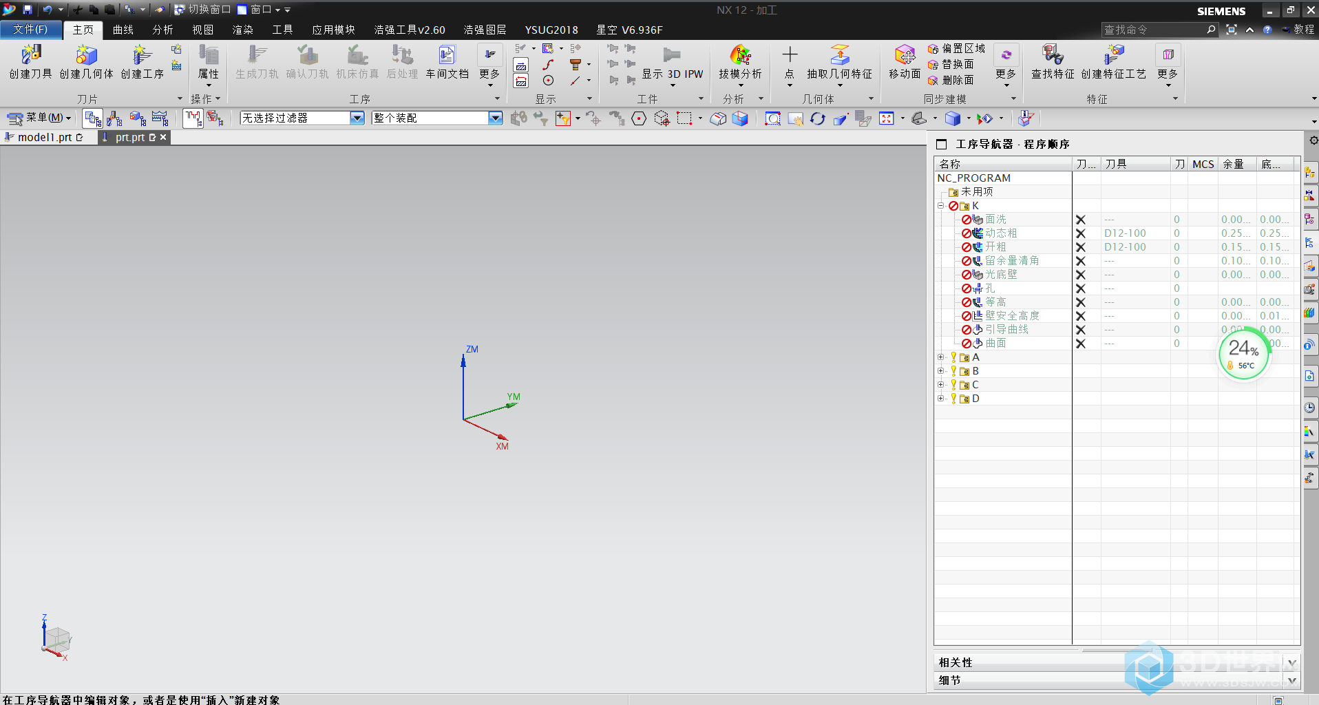Open the 无选择过滤器 dropdown
This screenshot has height=705, width=1319.
coord(357,118)
